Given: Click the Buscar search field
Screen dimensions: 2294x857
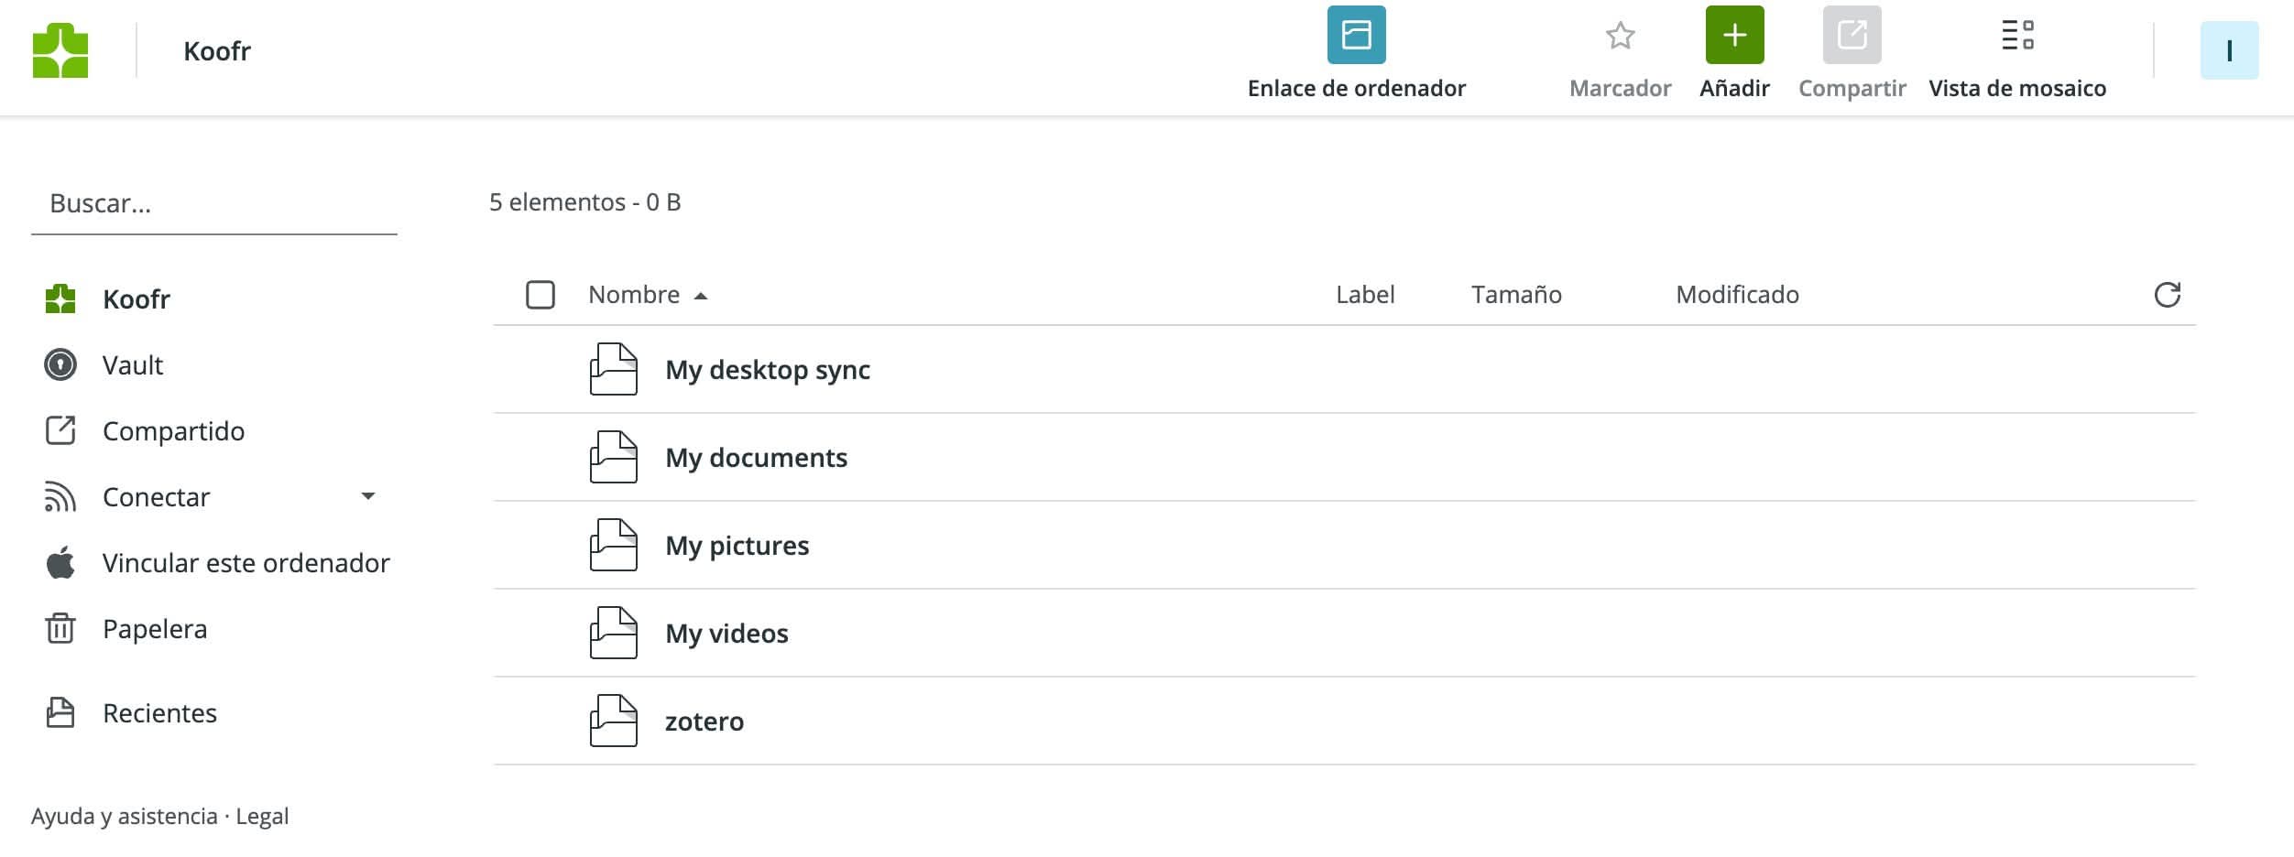Looking at the screenshot, I should click(x=213, y=203).
